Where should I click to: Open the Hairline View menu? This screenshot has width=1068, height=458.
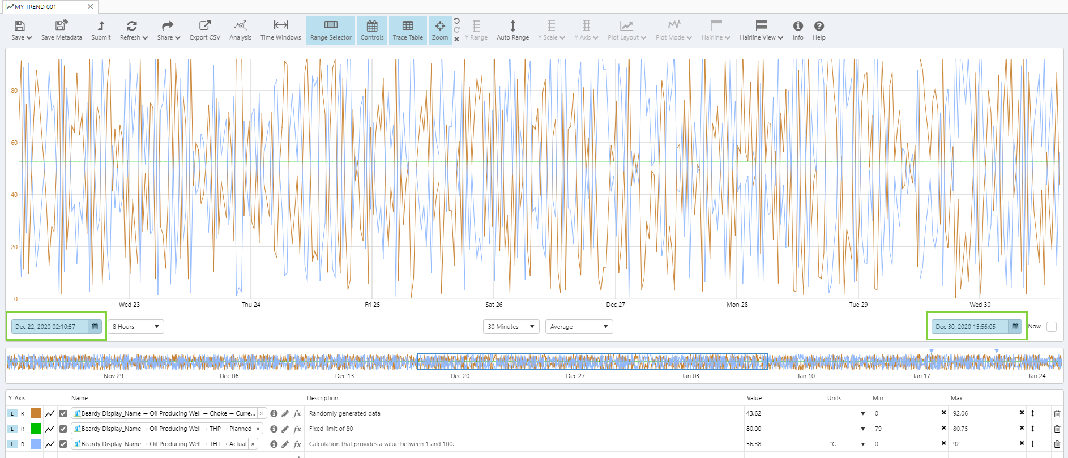[x=761, y=31]
